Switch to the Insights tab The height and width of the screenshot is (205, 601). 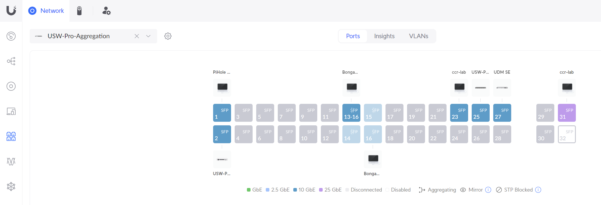tap(384, 36)
